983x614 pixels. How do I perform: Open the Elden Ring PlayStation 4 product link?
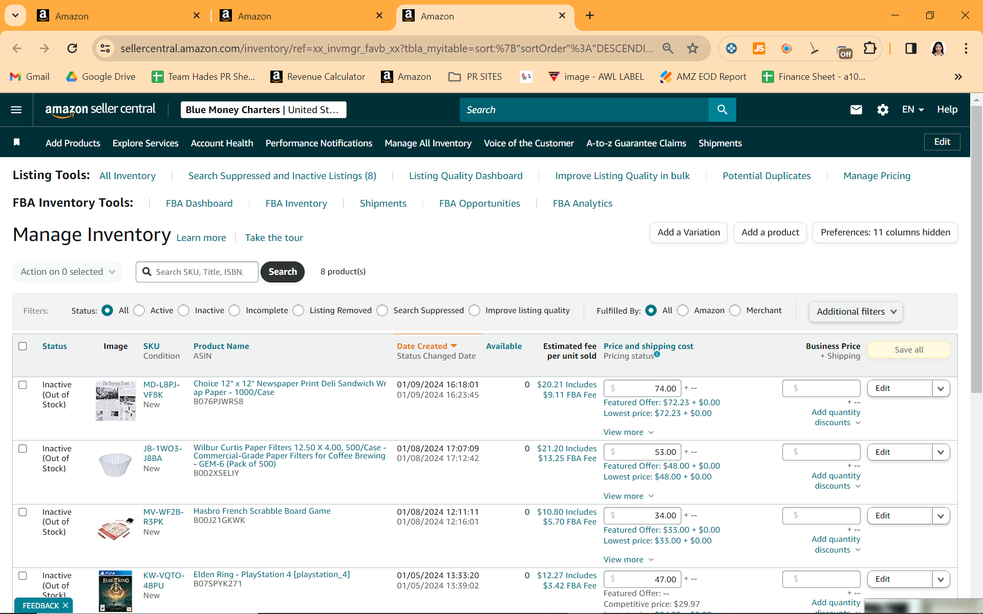point(272,575)
